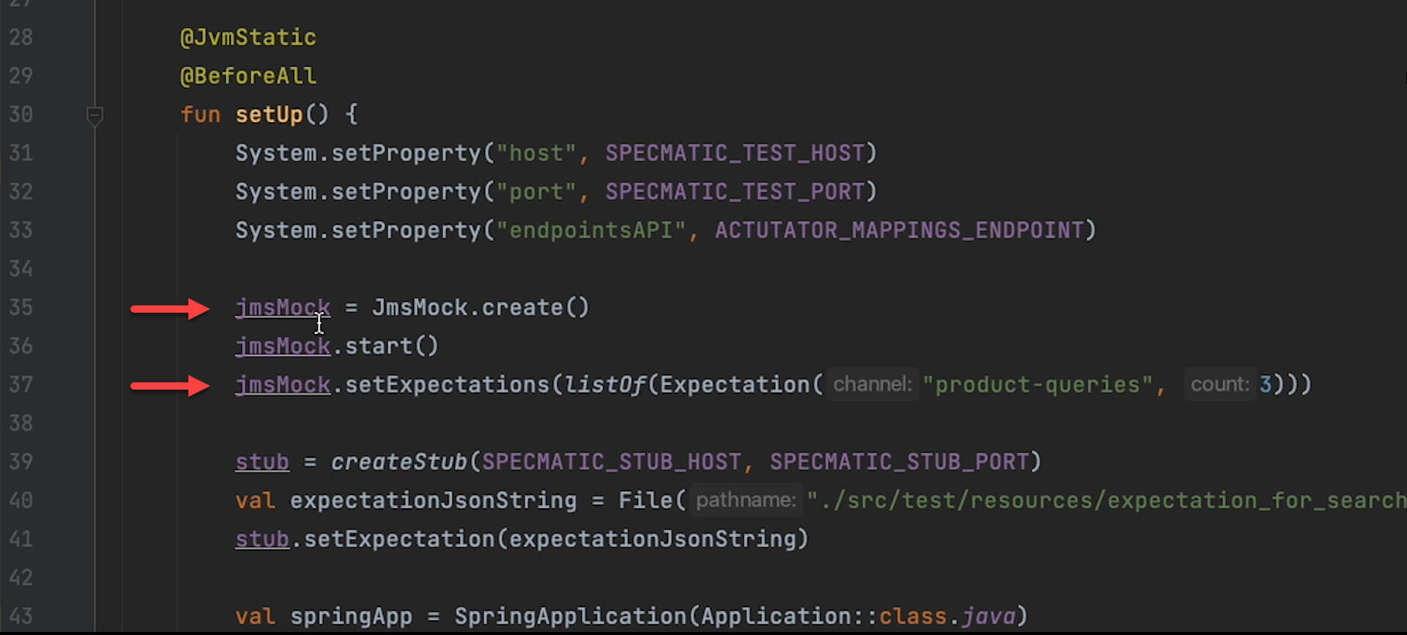Click the SPECMATIC_TEST_HOST constant
The height and width of the screenshot is (635, 1407).
point(734,153)
